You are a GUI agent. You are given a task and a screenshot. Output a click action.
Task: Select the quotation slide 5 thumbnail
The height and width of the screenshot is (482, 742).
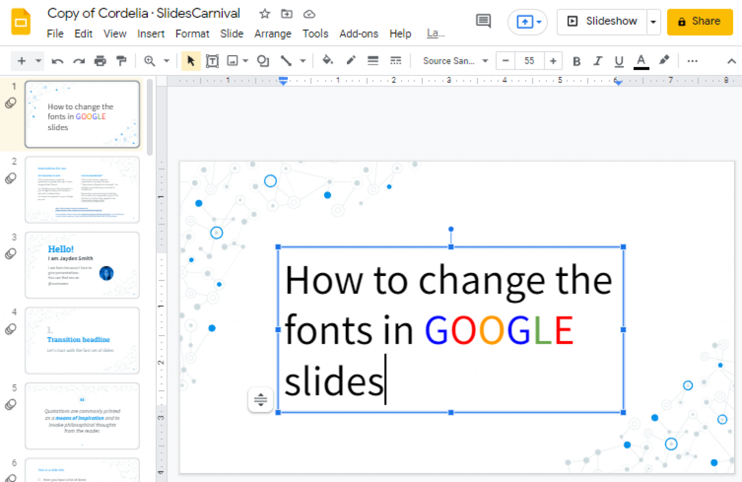click(x=82, y=416)
